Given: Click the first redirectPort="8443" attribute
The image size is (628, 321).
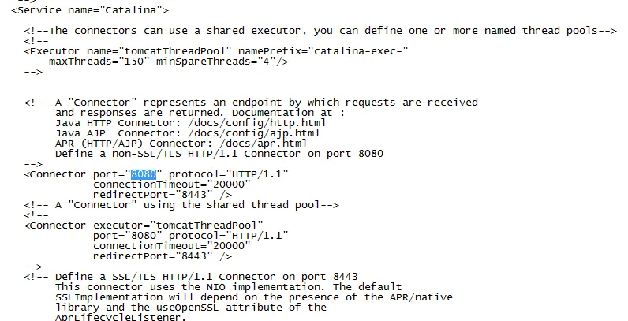Looking at the screenshot, I should [x=152, y=195].
